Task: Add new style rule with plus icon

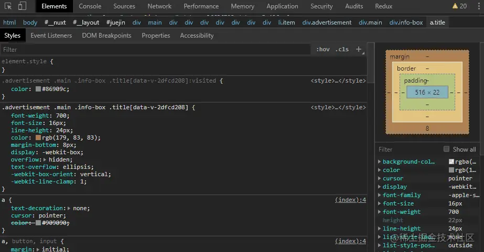Action: click(359, 49)
